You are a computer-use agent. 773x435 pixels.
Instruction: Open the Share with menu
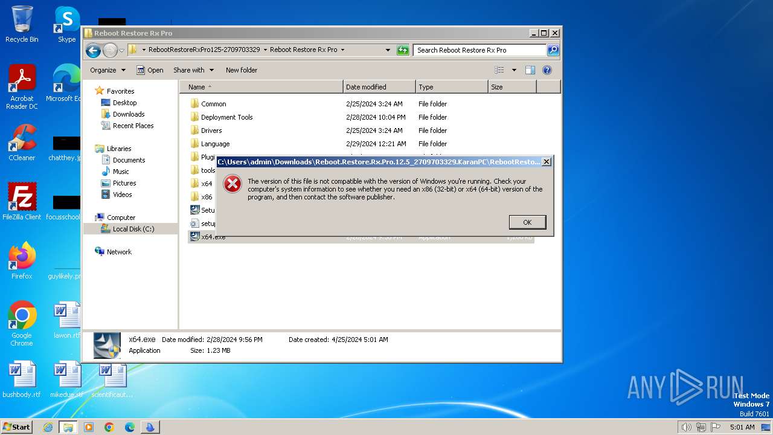[193, 70]
